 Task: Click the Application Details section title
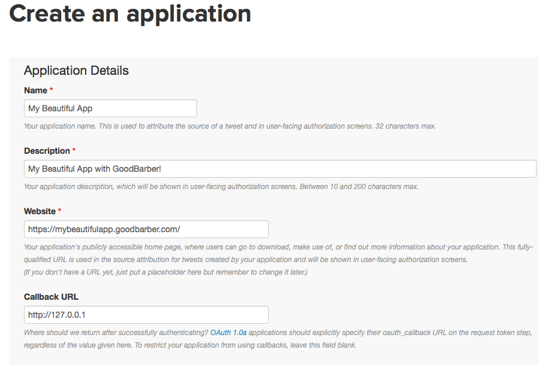click(x=76, y=71)
